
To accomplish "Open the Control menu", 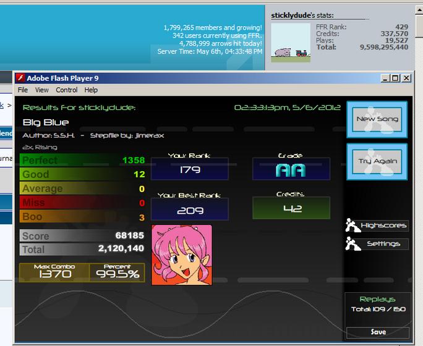I will click(67, 90).
